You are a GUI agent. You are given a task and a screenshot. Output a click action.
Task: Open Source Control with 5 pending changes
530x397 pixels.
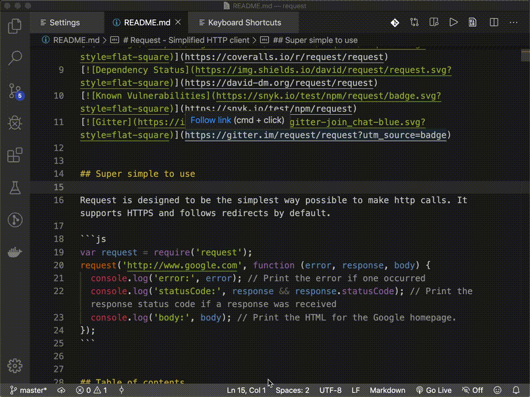(15, 91)
